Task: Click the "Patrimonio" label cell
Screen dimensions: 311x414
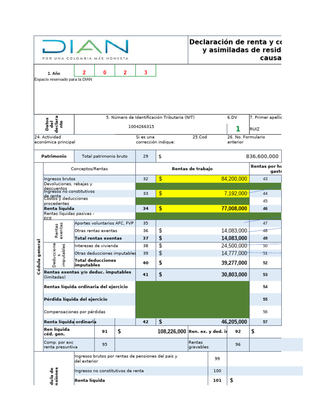Action: tap(54, 156)
